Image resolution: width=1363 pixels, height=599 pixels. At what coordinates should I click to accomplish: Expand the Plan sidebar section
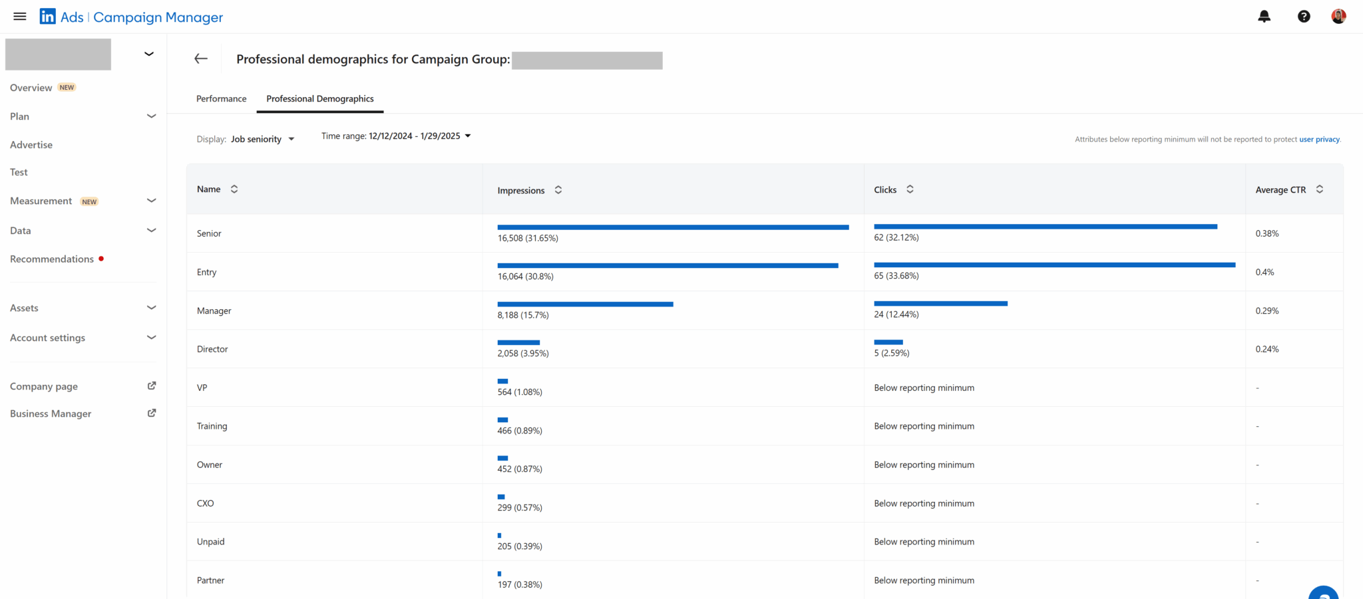tap(152, 116)
